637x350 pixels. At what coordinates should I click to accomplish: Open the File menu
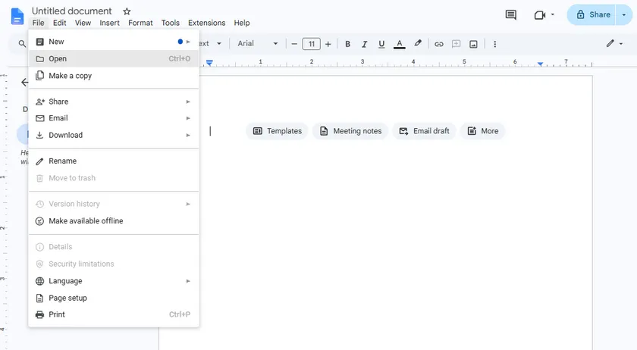click(38, 23)
